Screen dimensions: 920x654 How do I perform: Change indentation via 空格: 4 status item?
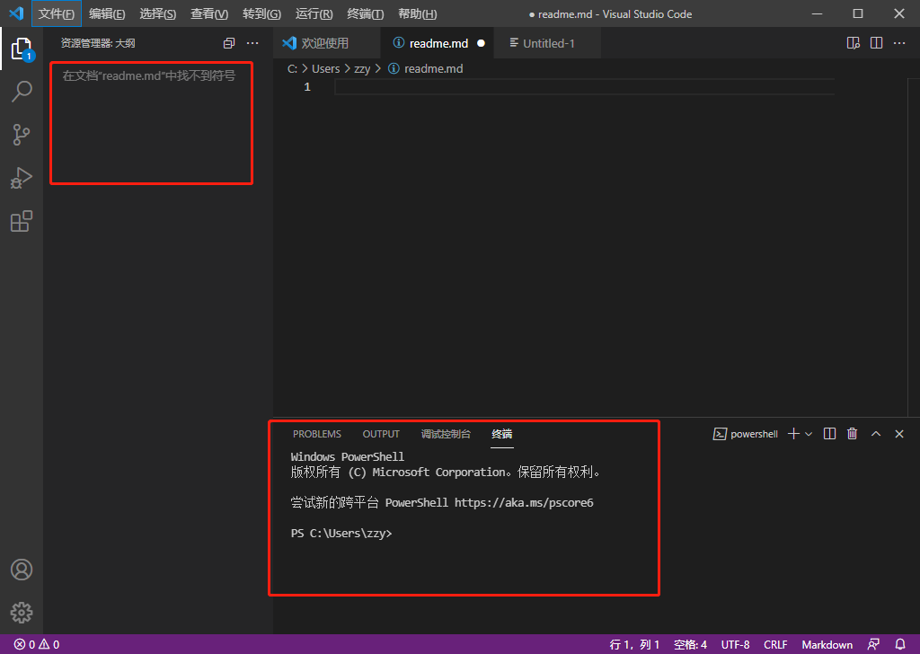click(x=690, y=644)
